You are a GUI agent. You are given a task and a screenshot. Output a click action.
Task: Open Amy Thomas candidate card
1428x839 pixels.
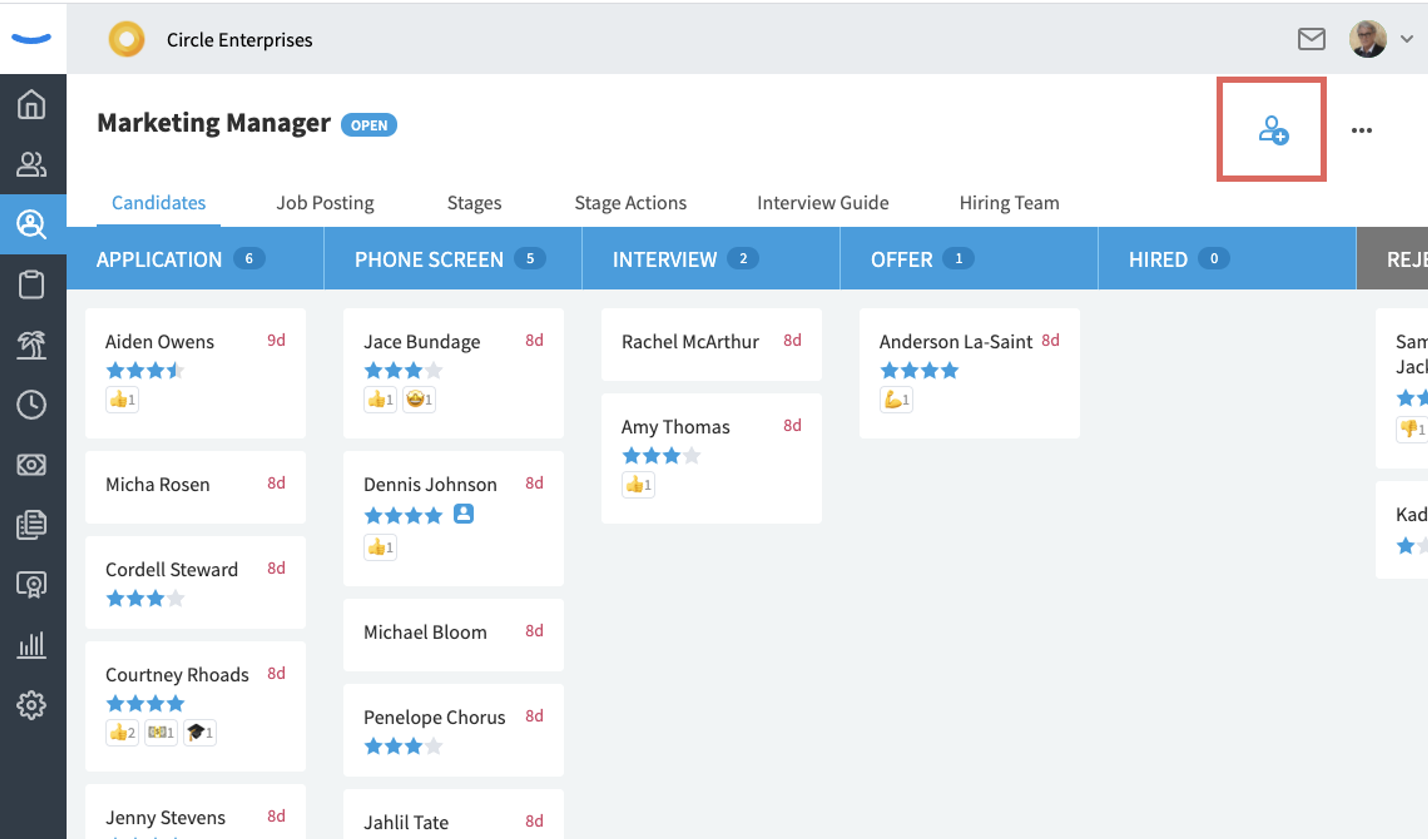(711, 458)
